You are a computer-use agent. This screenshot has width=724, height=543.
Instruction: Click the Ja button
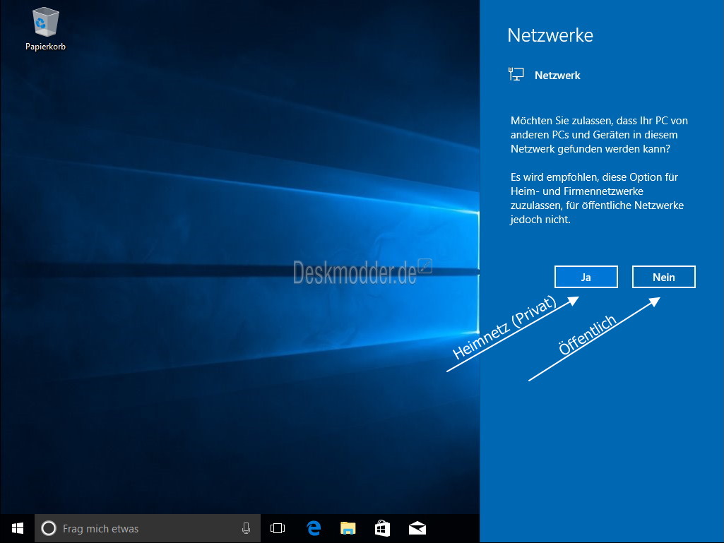pyautogui.click(x=586, y=277)
